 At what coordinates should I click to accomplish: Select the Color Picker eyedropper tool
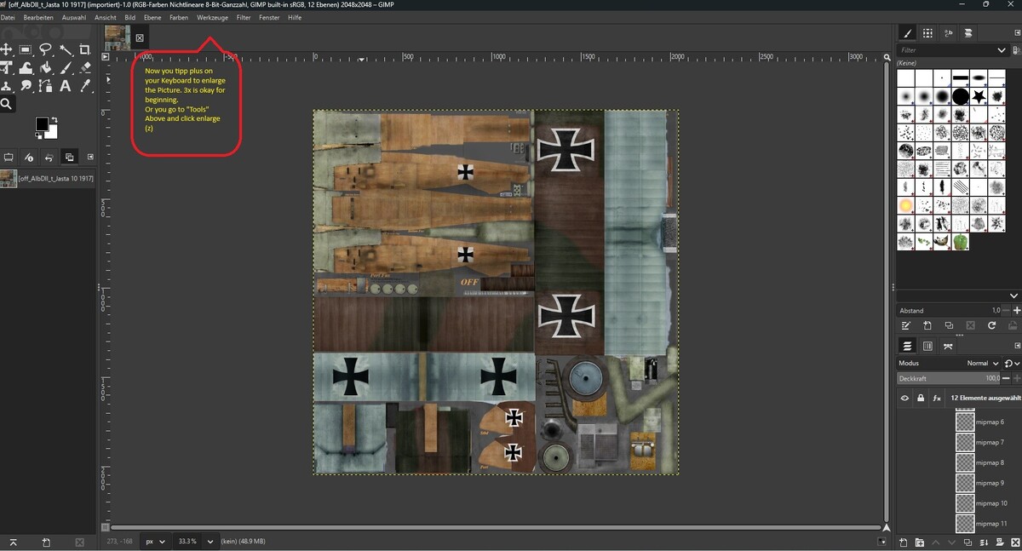85,86
